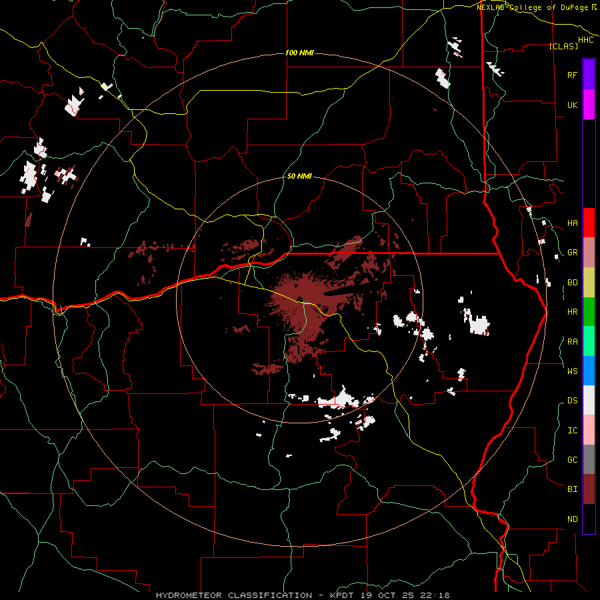Click the 50 NMI range ring label
This screenshot has width=600, height=600.
(299, 176)
